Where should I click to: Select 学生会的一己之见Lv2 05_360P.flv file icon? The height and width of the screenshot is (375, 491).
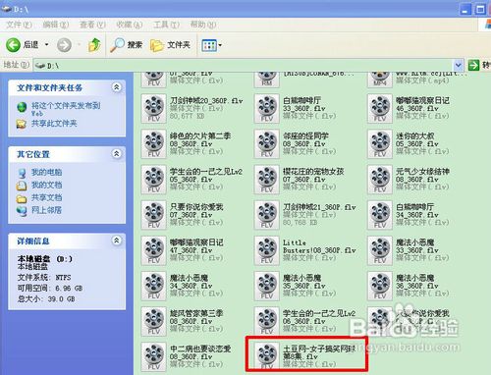point(153,180)
